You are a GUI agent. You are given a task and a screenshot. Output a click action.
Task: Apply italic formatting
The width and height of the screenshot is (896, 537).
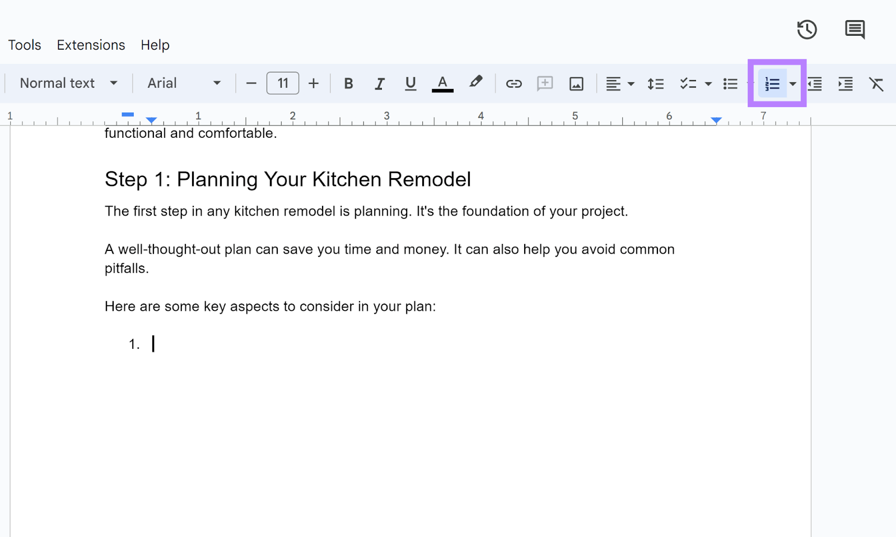click(x=380, y=83)
